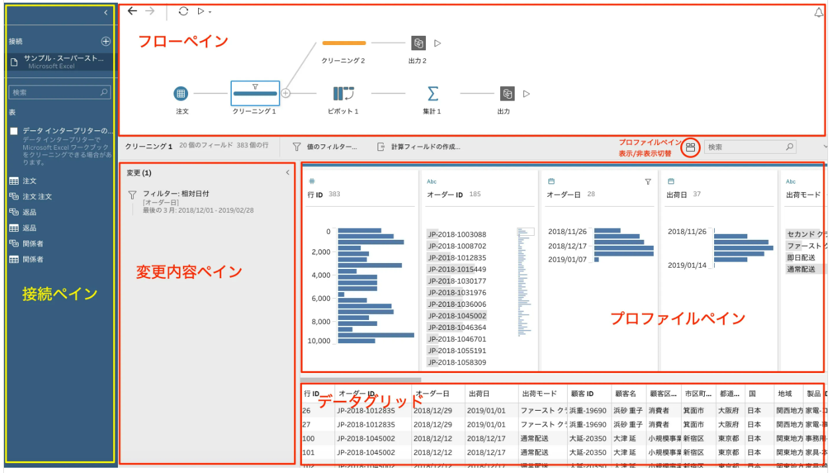Select the 出力 output step icon

507,93
